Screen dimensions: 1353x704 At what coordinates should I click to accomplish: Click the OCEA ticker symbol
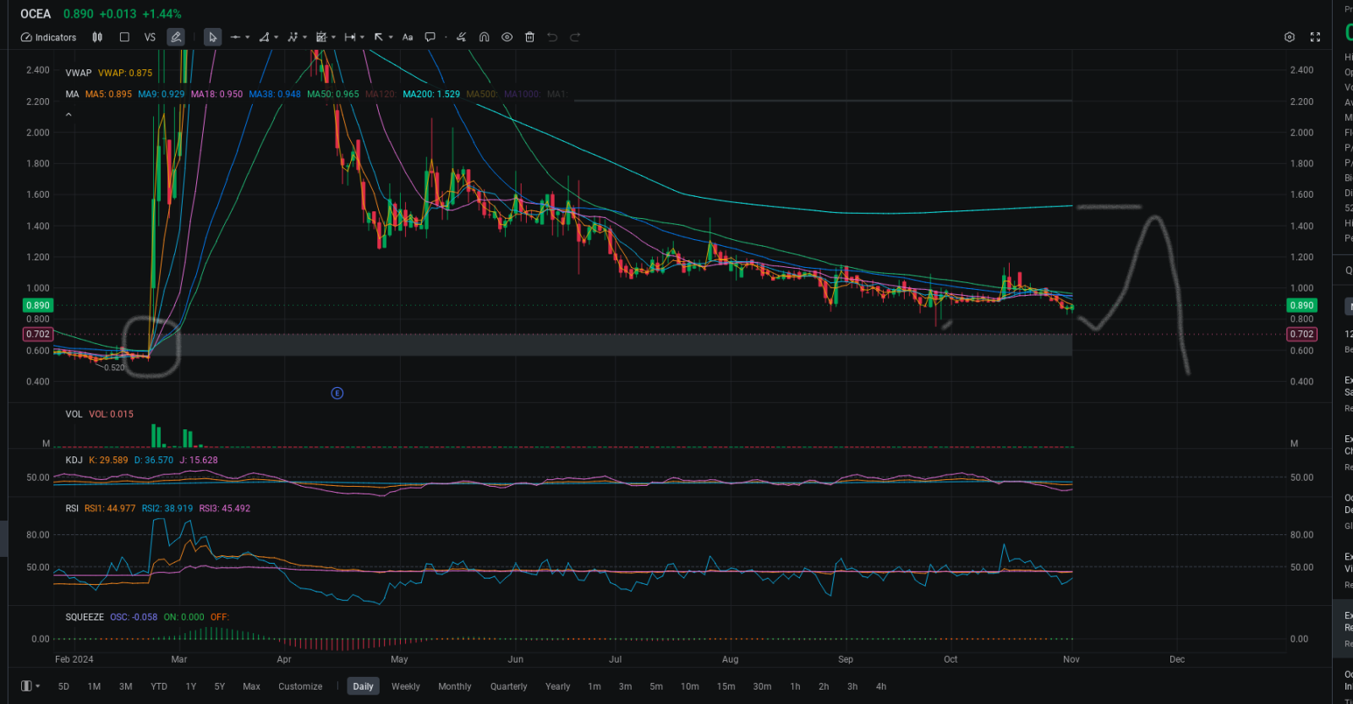pyautogui.click(x=36, y=14)
